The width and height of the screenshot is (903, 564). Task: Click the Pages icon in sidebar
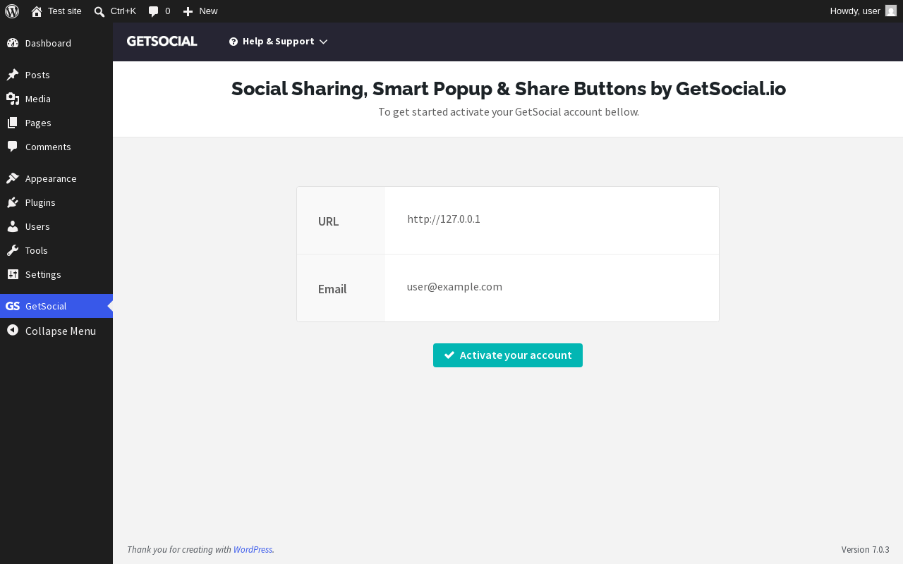[x=13, y=123]
